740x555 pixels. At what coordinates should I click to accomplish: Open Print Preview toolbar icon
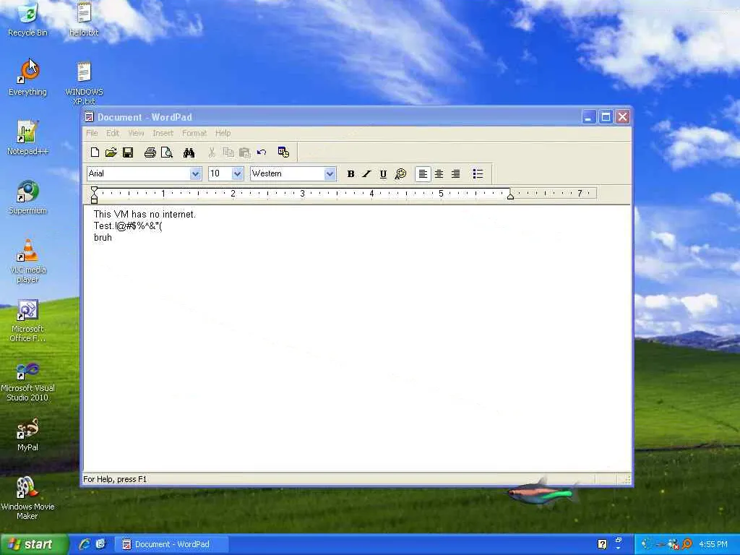[x=167, y=152]
